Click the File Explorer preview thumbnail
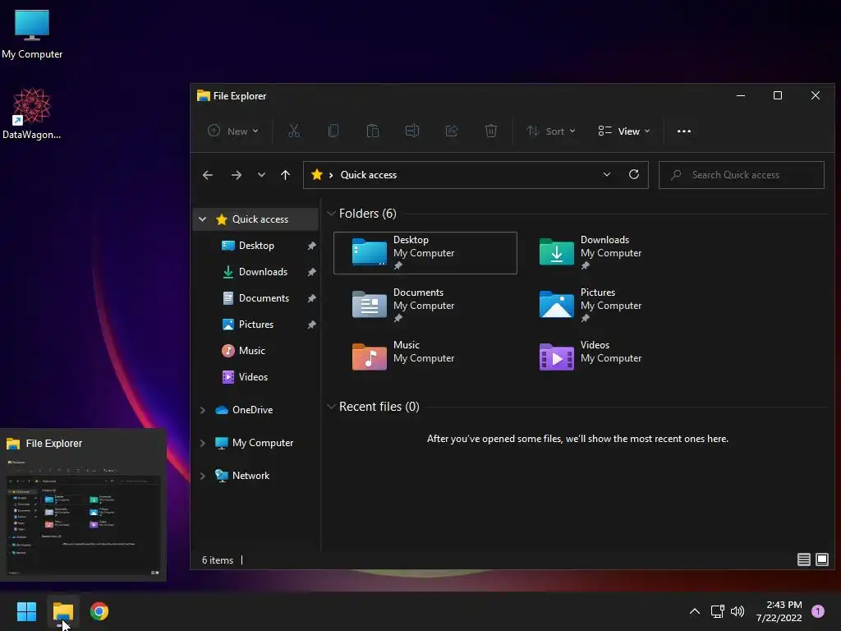Image resolution: width=841 pixels, height=631 pixels. 83,518
